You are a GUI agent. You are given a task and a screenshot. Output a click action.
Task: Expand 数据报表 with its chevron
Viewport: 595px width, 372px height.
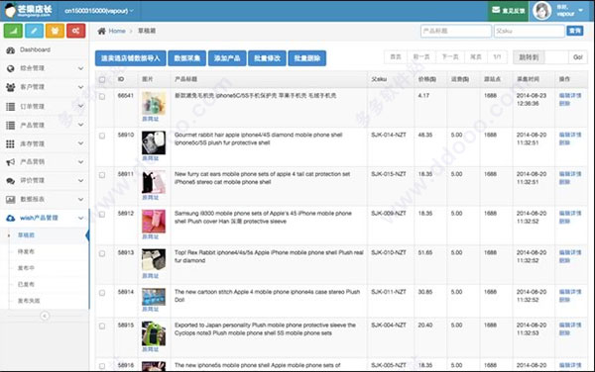81,199
